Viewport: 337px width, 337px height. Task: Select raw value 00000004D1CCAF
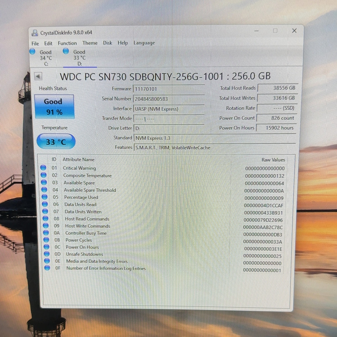pos(264,206)
